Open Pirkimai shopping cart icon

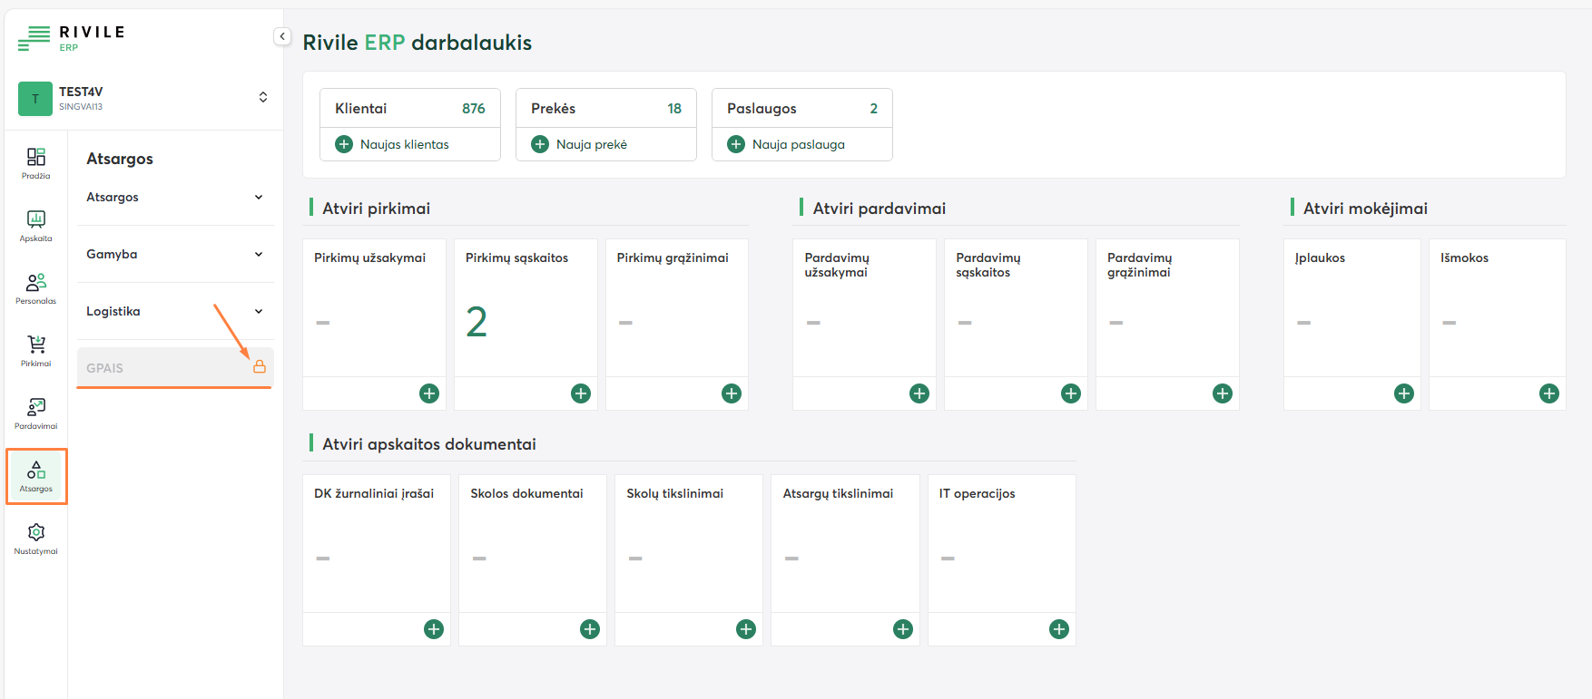(36, 351)
